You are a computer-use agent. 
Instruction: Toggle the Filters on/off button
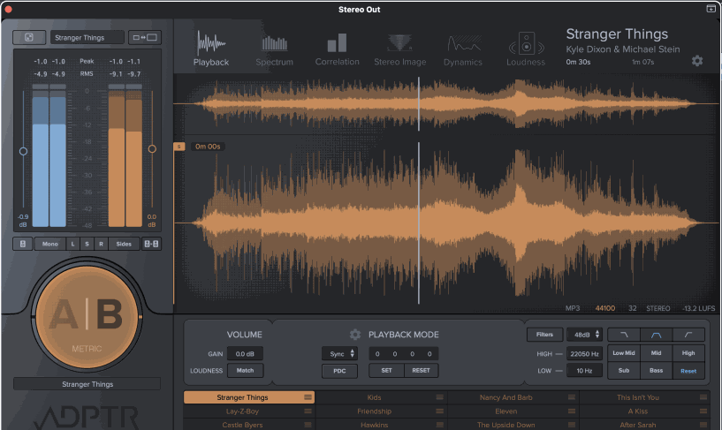[544, 335]
